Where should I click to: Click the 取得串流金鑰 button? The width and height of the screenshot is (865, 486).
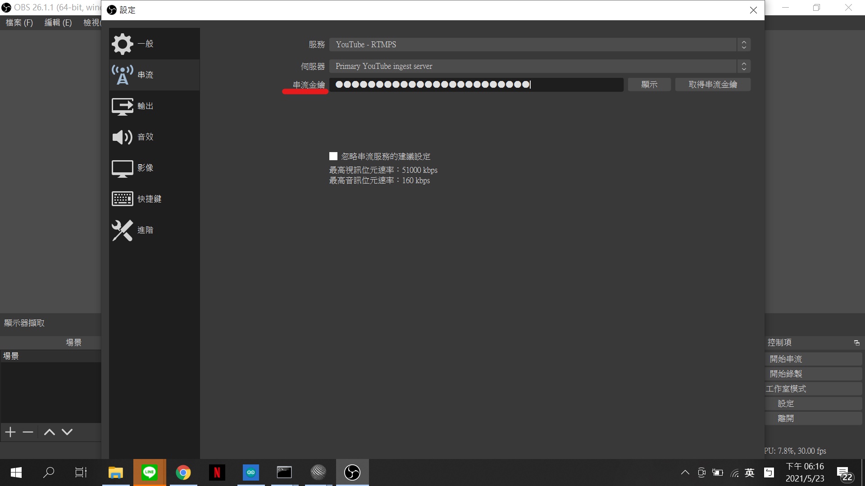[x=713, y=85]
